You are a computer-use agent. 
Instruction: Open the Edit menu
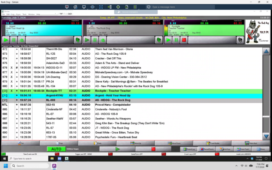(8, 14)
